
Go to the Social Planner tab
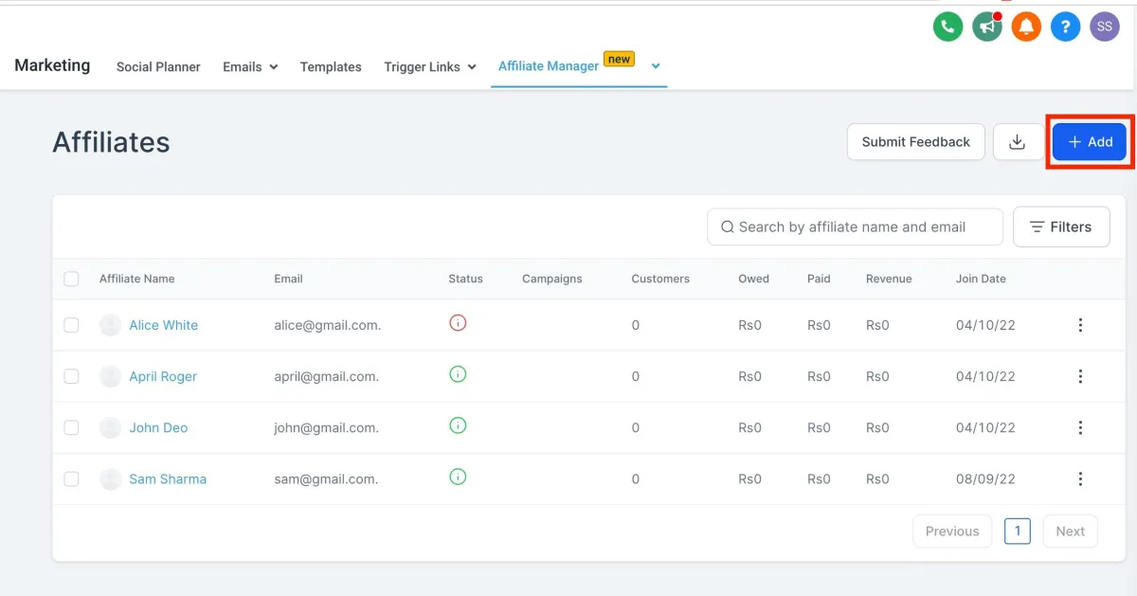pos(158,67)
